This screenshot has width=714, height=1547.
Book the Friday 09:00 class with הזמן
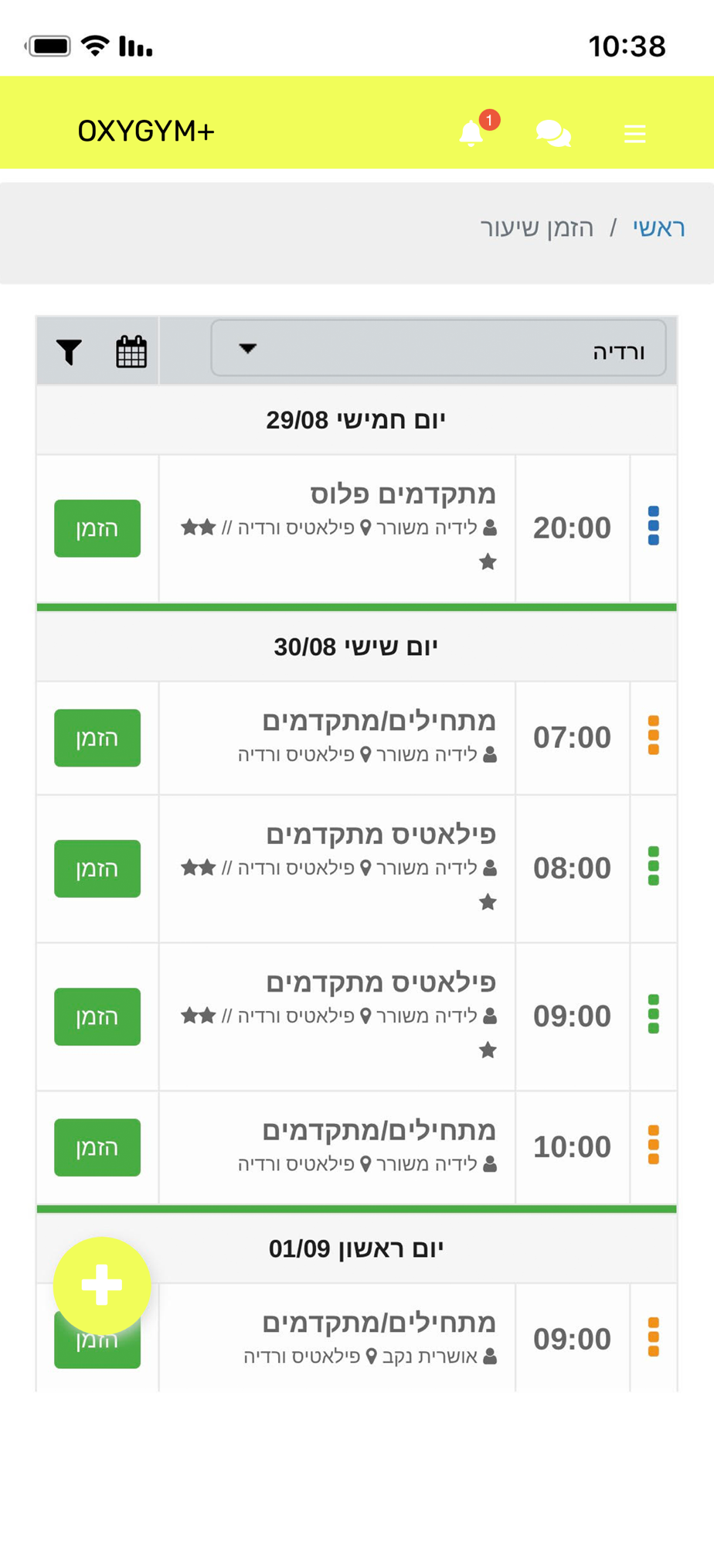coord(97,1016)
